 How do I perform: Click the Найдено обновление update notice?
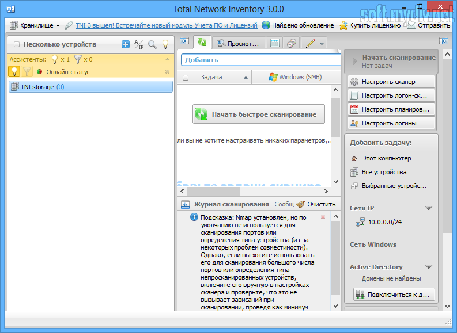click(297, 25)
